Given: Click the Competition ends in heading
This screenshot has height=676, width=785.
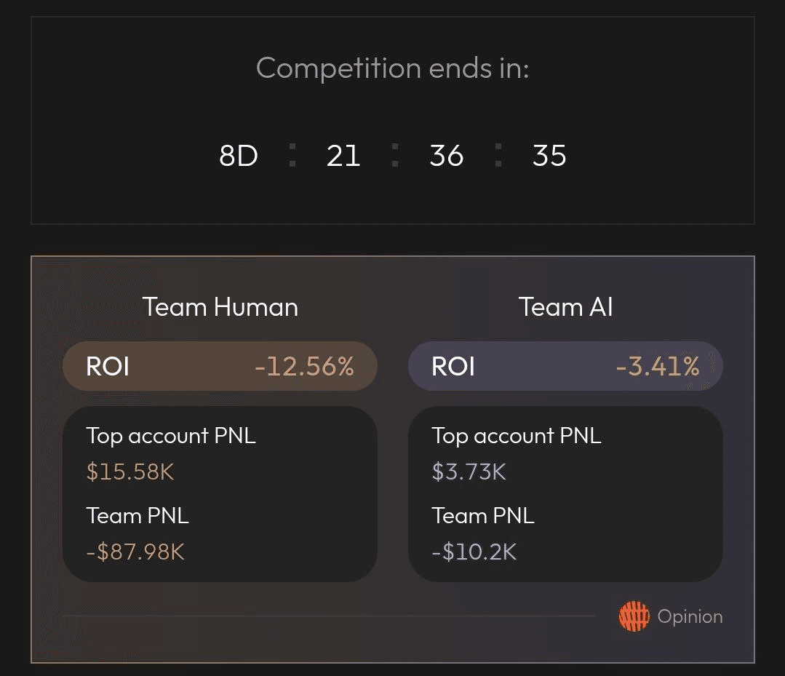Looking at the screenshot, I should tap(393, 68).
